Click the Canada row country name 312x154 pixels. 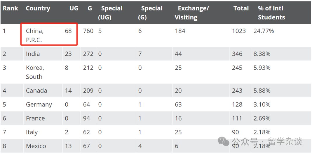coord(36,91)
